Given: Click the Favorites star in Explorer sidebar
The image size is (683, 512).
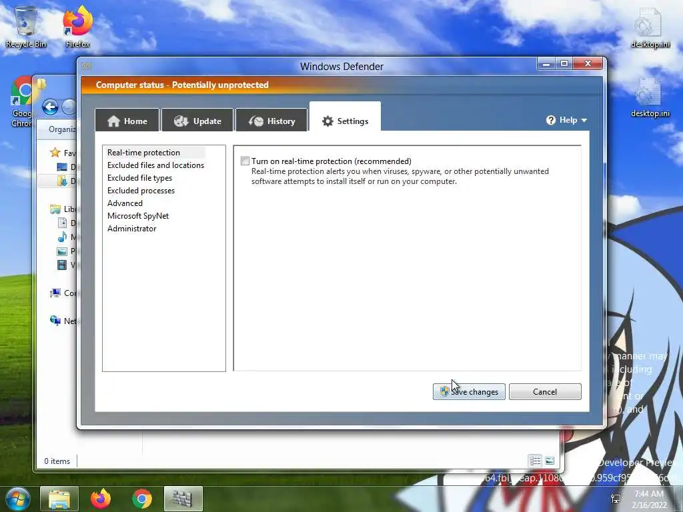Looking at the screenshot, I should [x=55, y=153].
